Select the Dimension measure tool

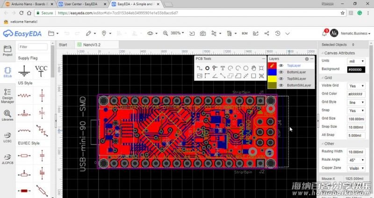pyautogui.click(x=246, y=76)
